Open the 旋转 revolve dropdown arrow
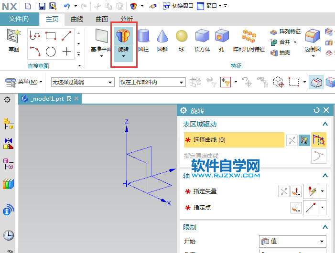Viewport: 335px width, 253px height. [123, 56]
